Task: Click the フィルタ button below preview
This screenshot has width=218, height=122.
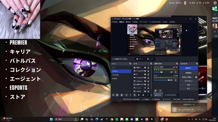Action: (x=151, y=59)
